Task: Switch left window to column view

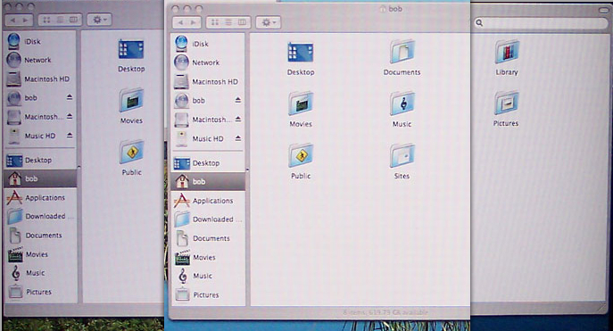Action: (73, 20)
